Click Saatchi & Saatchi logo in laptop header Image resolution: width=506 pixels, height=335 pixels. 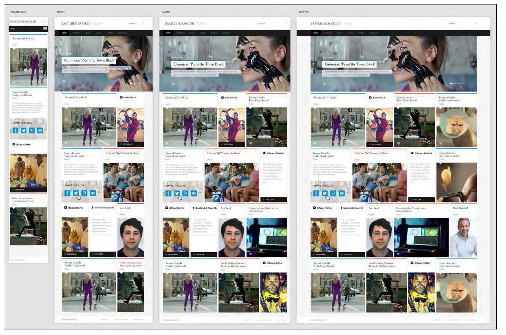click(180, 23)
